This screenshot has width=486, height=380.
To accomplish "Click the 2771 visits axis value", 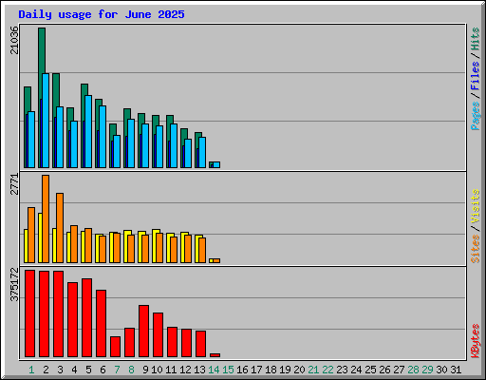I will pyautogui.click(x=14, y=184).
